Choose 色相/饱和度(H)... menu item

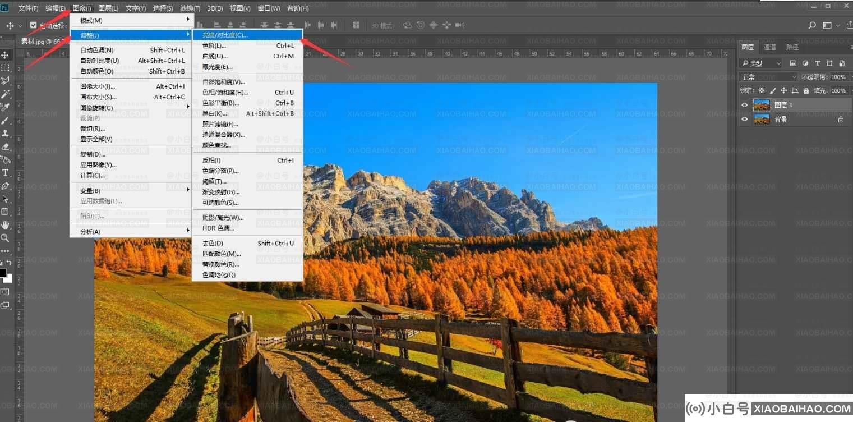point(247,93)
